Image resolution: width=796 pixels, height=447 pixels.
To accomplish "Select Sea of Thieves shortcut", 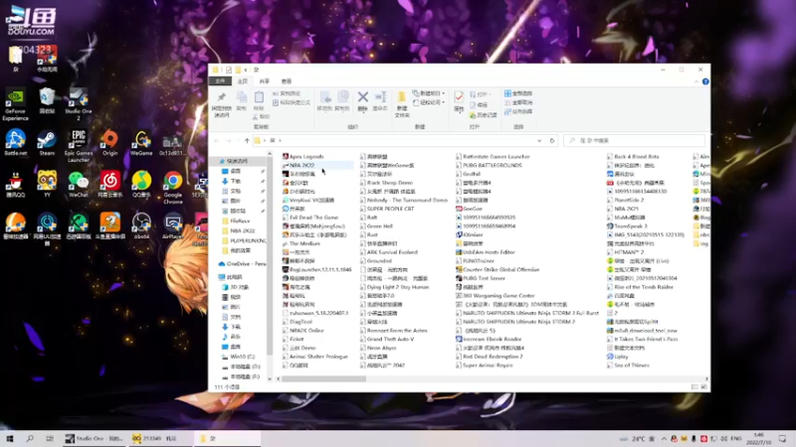I will [x=629, y=366].
